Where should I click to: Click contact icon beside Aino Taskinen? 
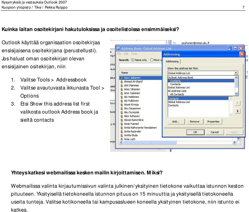122,93
